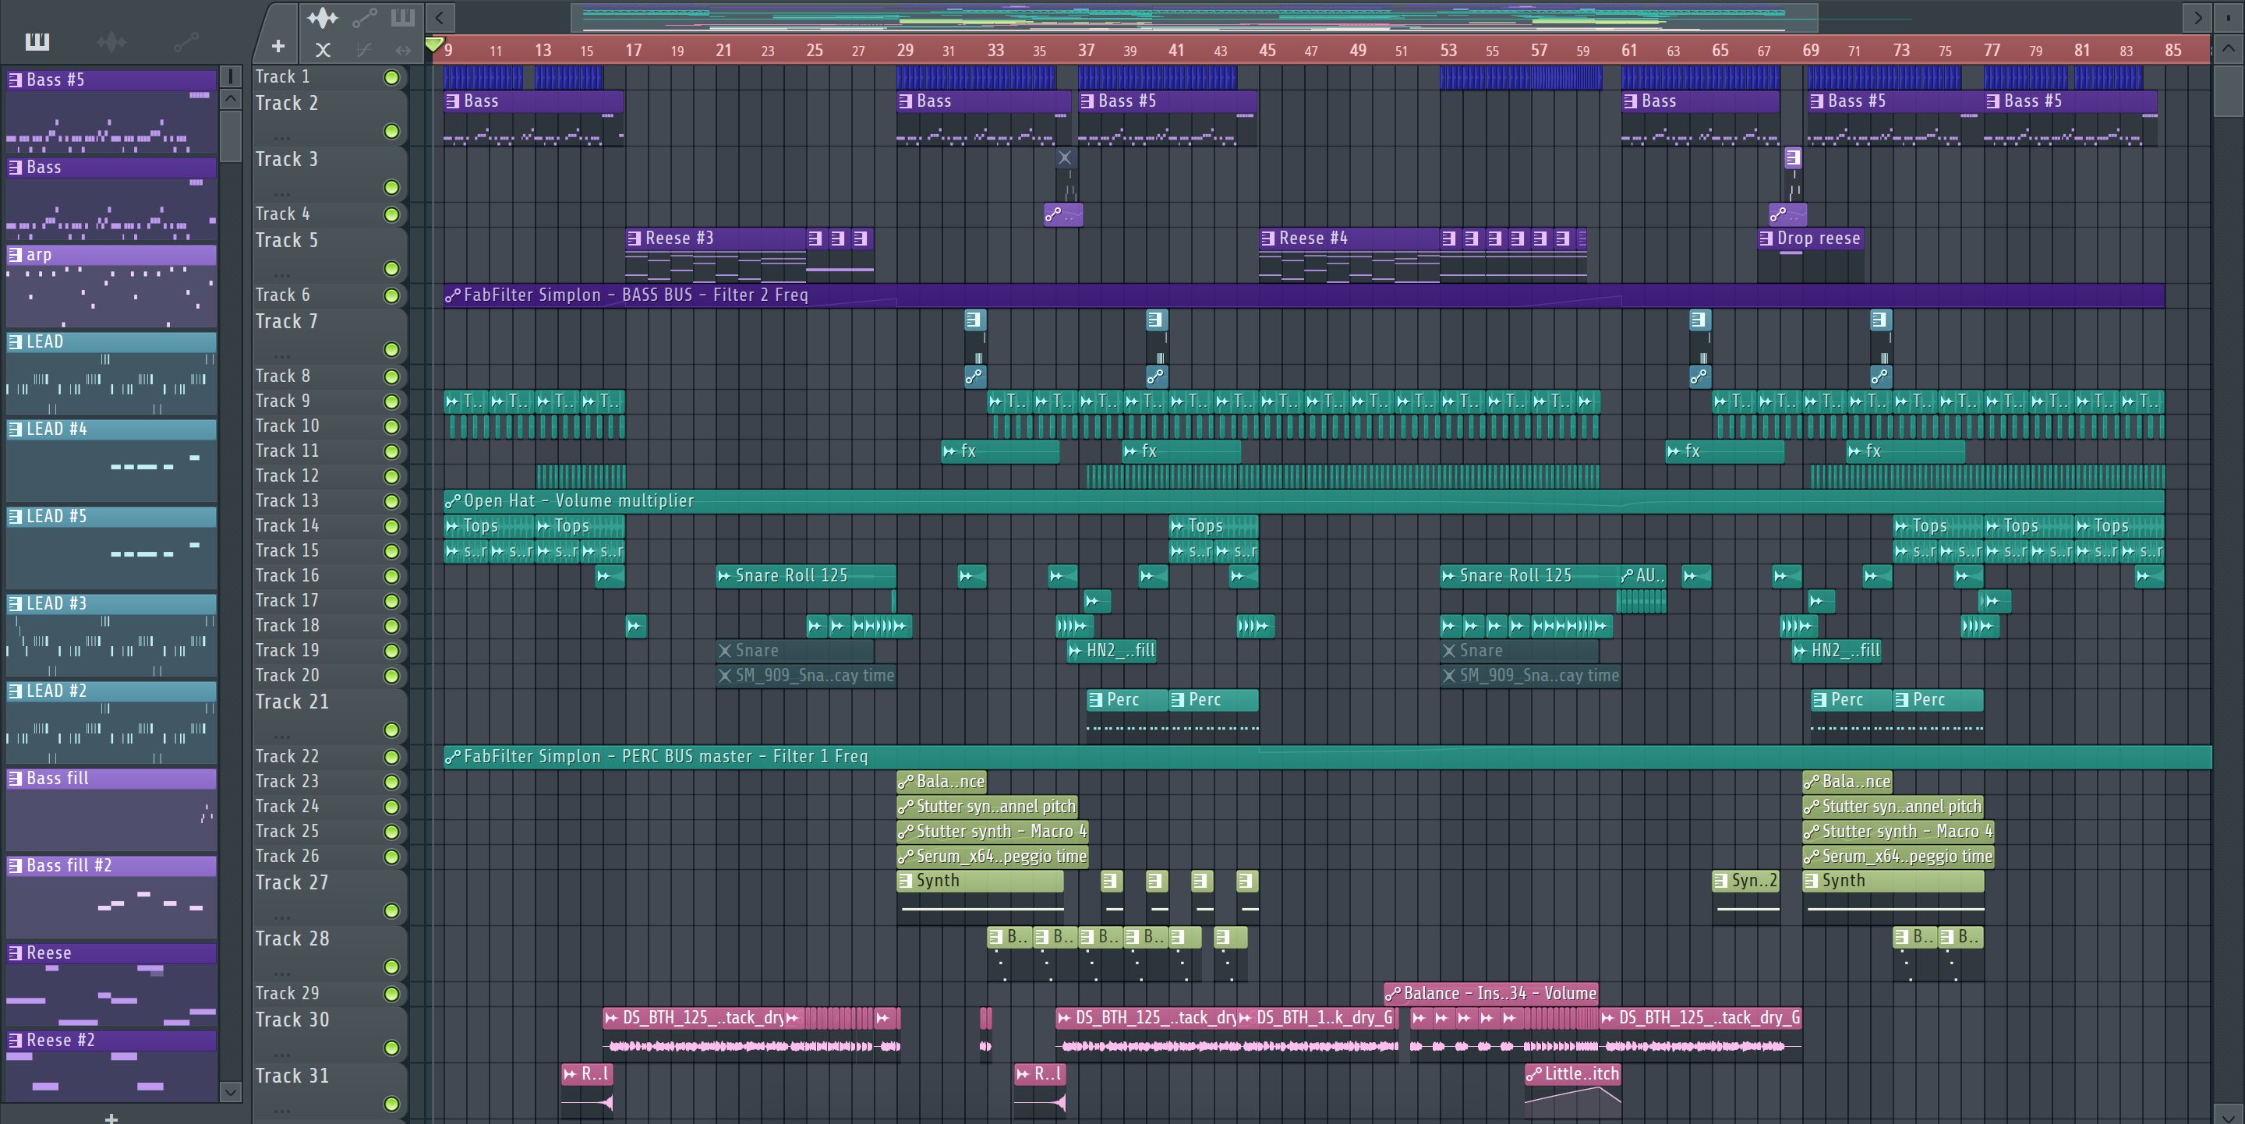Select the Snare Roll 125 clip near bar 21
This screenshot has height=1124, width=2245.
pos(804,576)
